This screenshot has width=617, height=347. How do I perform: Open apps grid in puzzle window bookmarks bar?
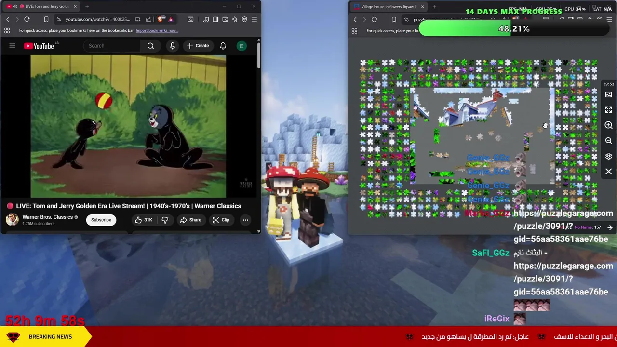point(354,31)
